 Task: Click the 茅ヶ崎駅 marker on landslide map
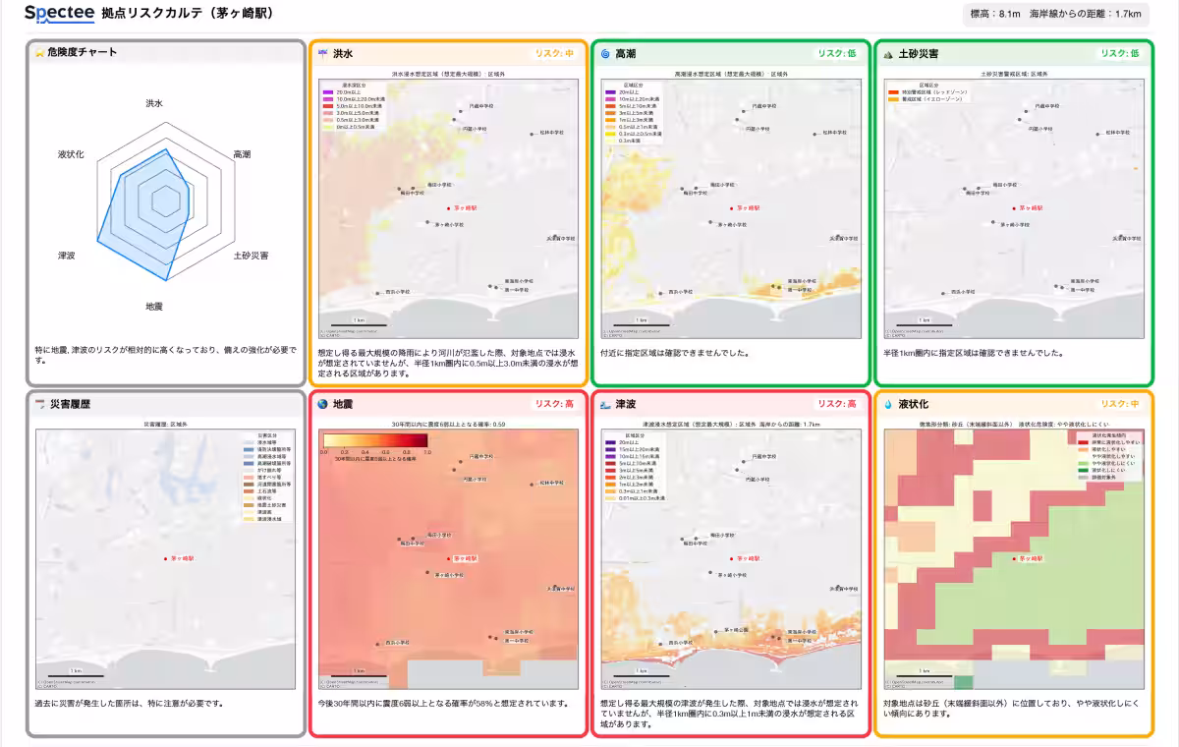coord(1014,208)
